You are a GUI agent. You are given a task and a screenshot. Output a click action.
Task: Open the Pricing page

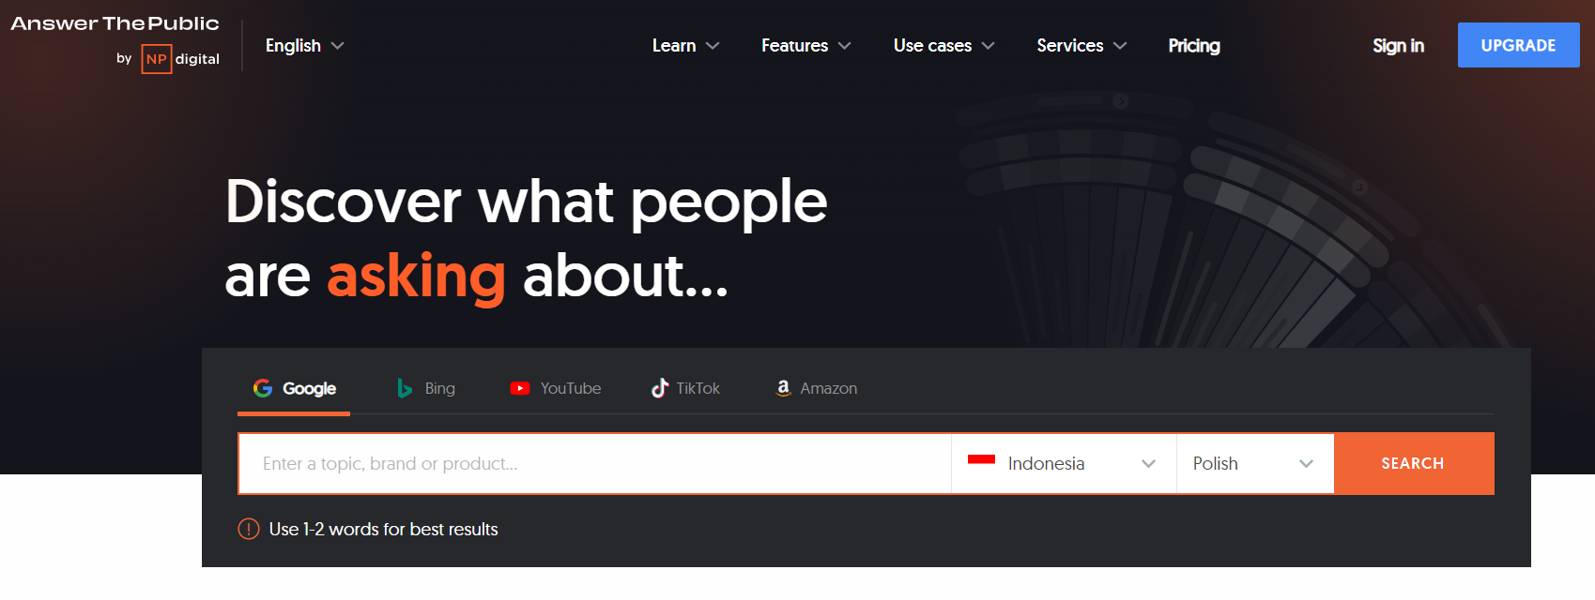click(1194, 45)
